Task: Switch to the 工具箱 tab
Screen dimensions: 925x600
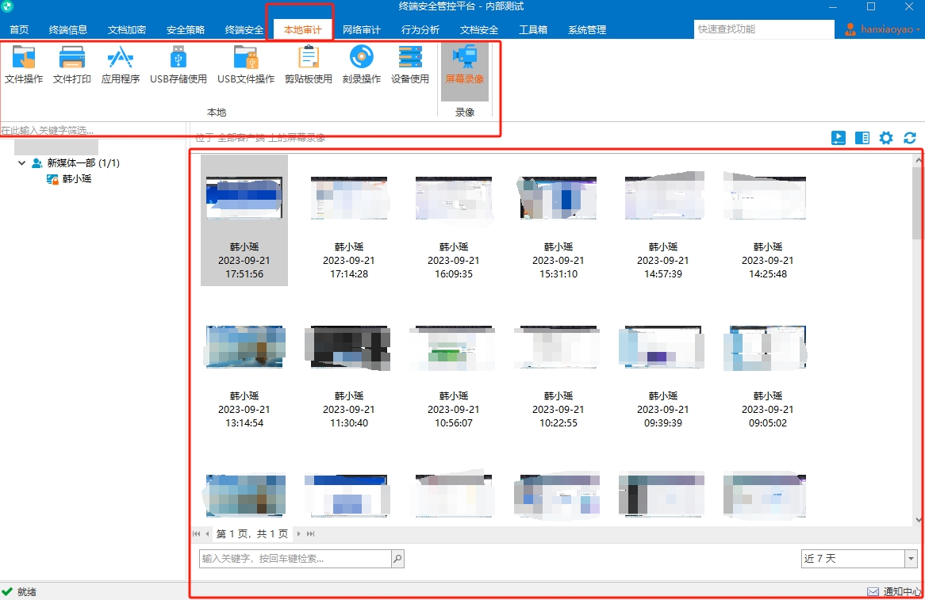Action: 532,29
